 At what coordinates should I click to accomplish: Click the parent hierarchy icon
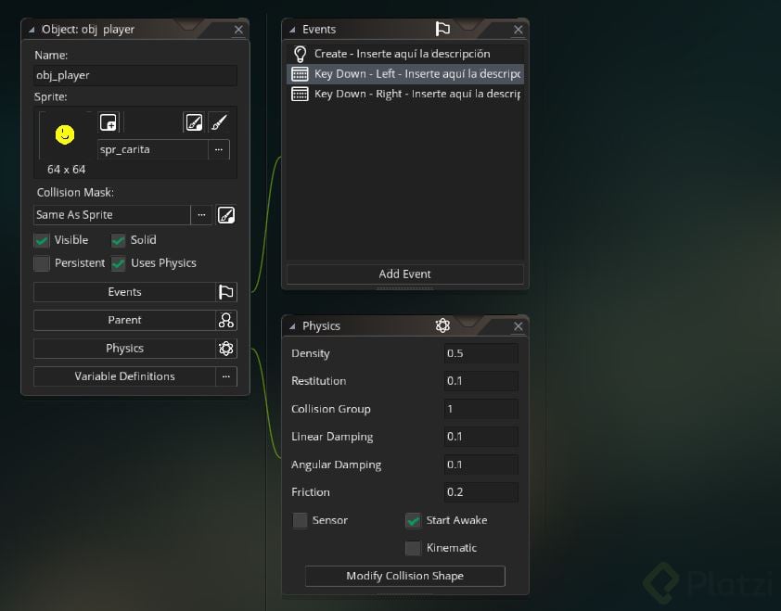point(226,320)
